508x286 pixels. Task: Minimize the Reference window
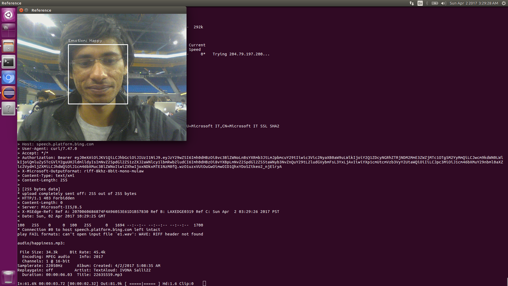(x=26, y=10)
